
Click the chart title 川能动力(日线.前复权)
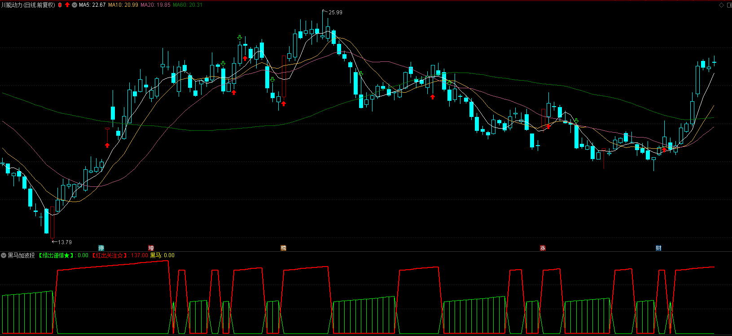click(x=28, y=5)
